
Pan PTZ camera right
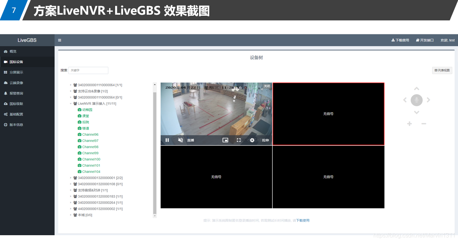[x=428, y=100]
